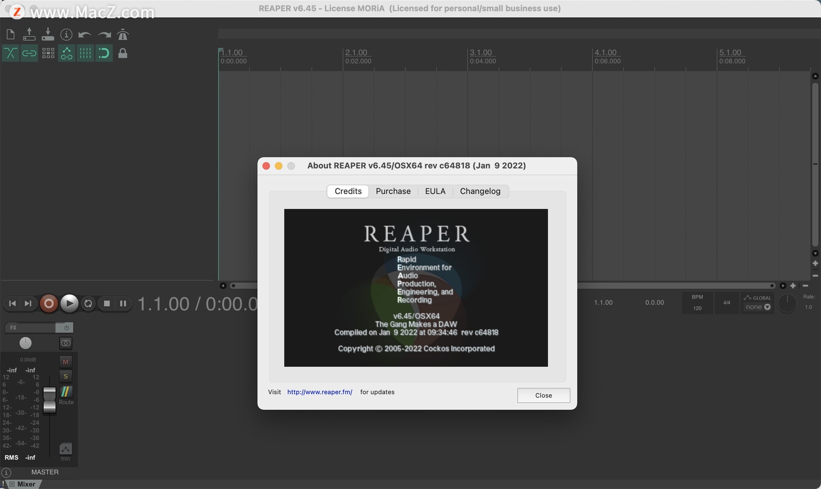Toggle repeat with the loop button
821x489 pixels.
(88, 303)
